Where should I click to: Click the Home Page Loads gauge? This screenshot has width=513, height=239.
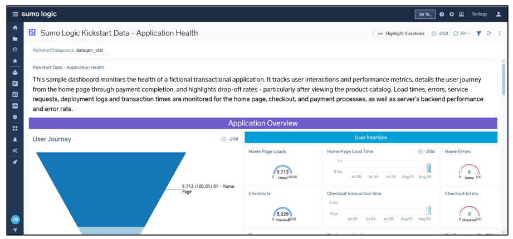point(283,170)
